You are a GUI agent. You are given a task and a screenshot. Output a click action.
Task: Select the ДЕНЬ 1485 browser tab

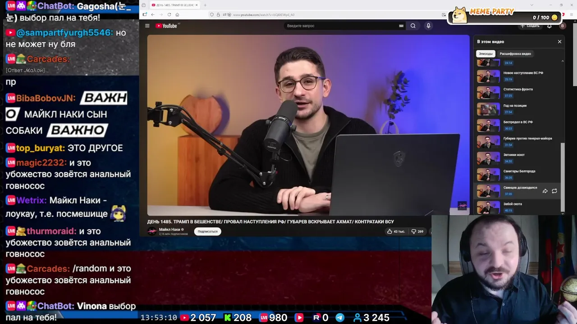(x=174, y=5)
